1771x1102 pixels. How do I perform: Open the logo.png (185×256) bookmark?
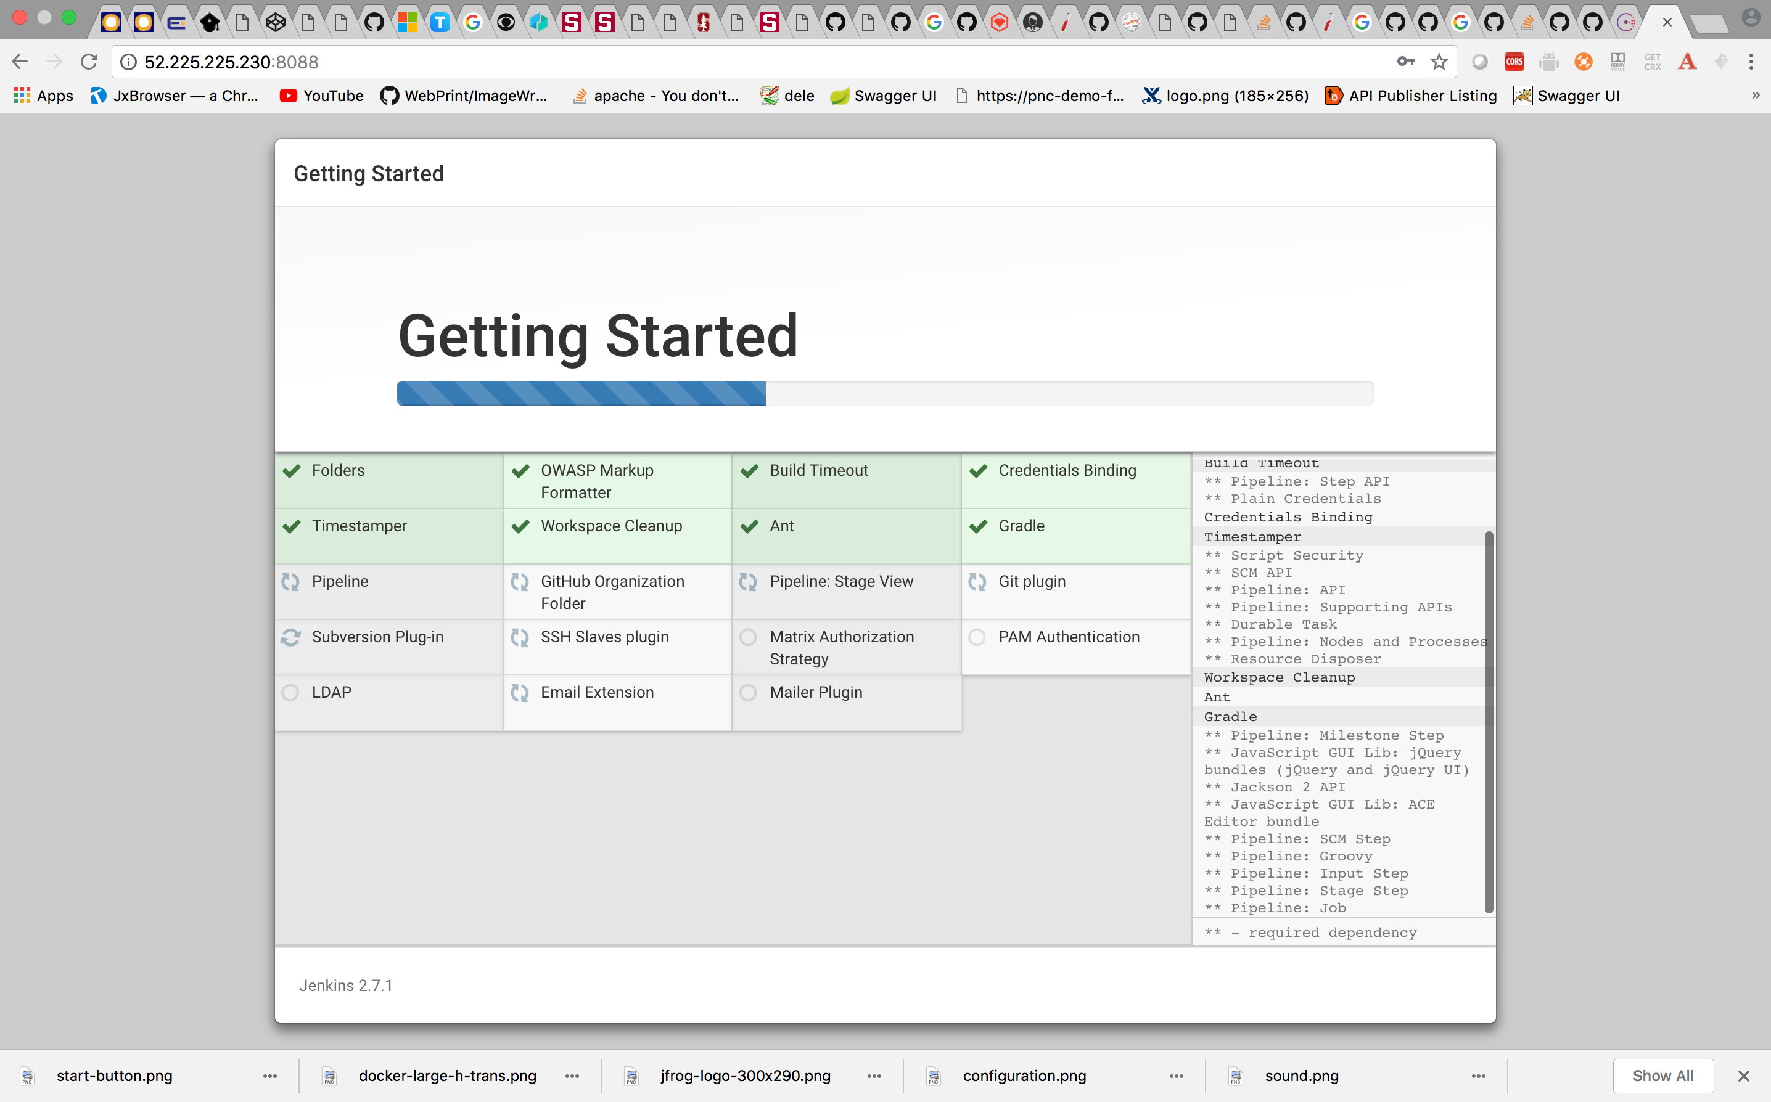pyautogui.click(x=1226, y=96)
